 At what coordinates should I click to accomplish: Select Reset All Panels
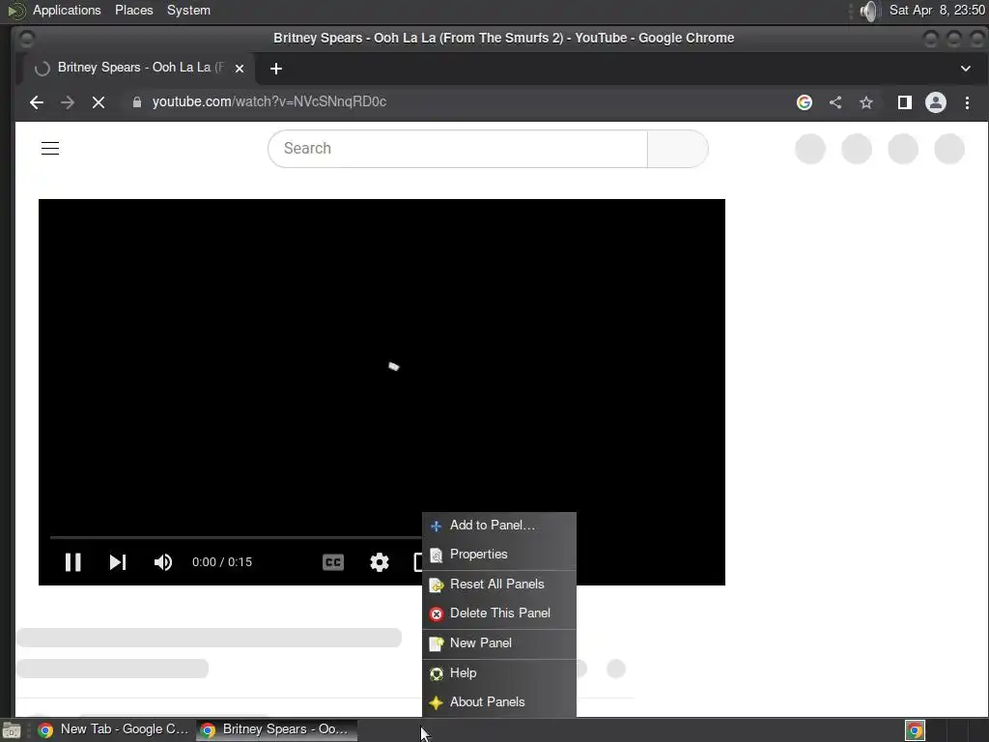click(x=499, y=585)
